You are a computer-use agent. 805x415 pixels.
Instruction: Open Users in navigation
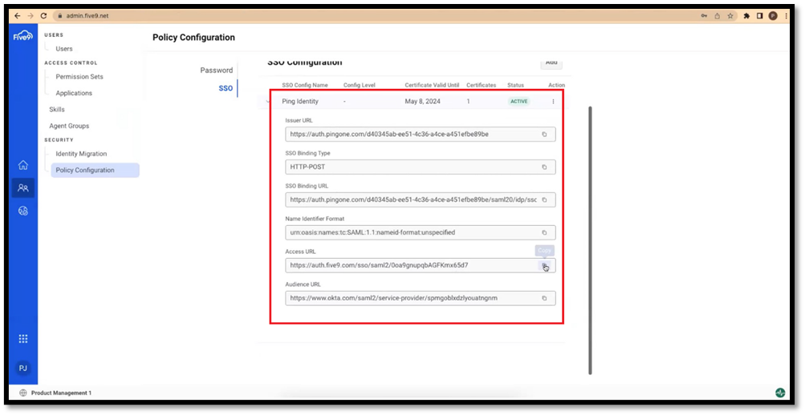[x=64, y=49]
